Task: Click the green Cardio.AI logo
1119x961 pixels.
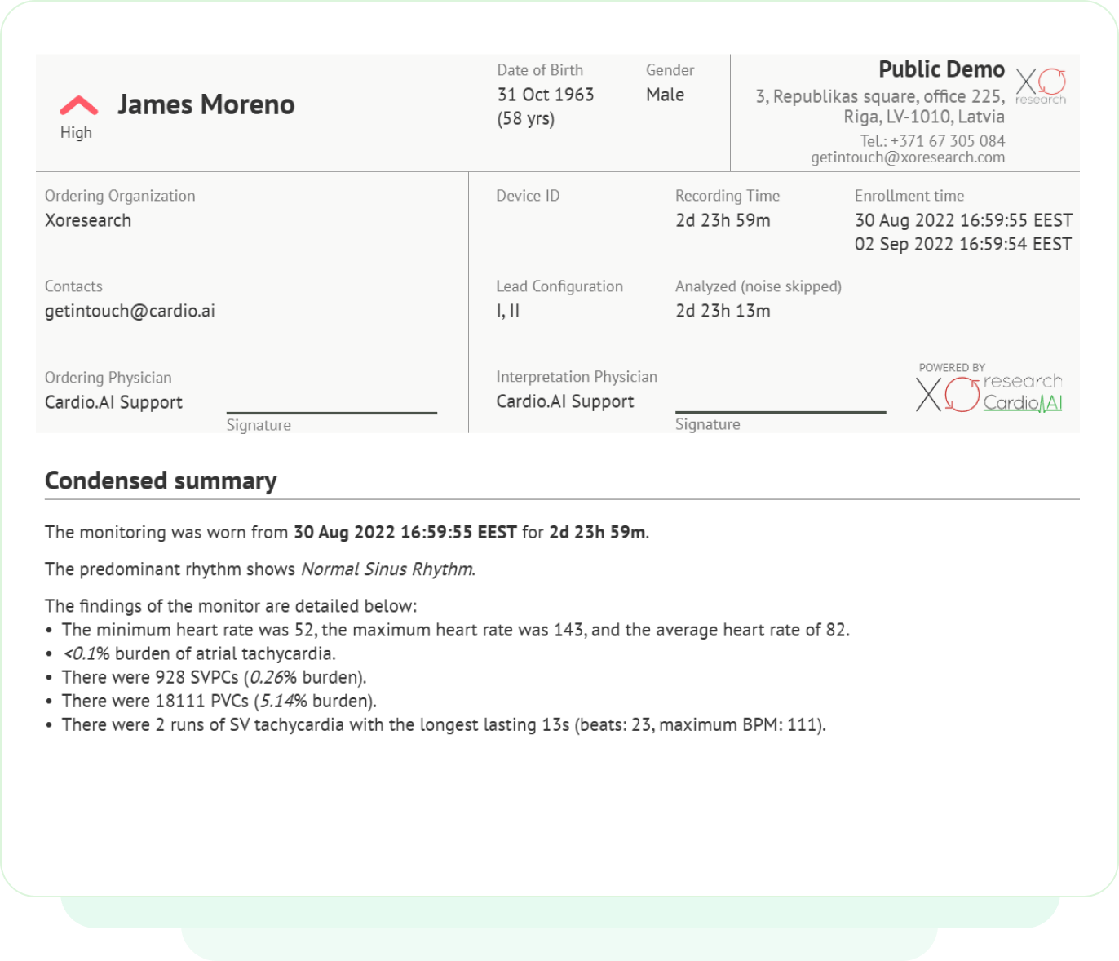Action: coord(1023,402)
